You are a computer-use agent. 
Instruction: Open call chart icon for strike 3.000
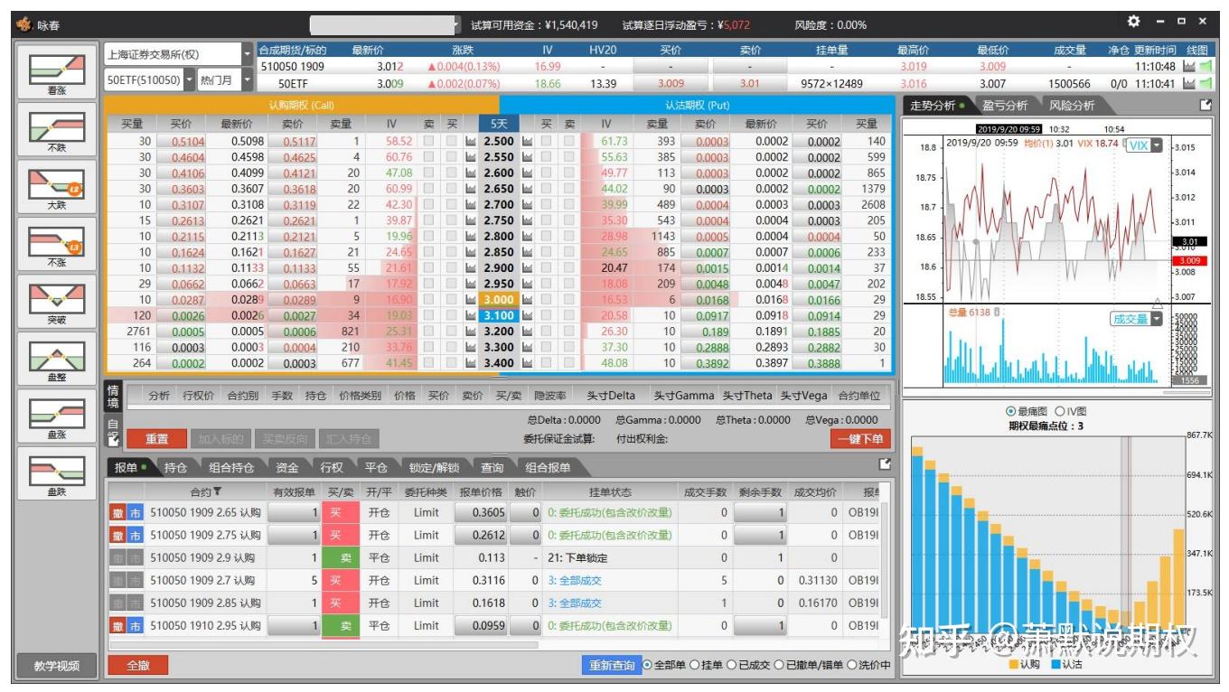pos(470,300)
